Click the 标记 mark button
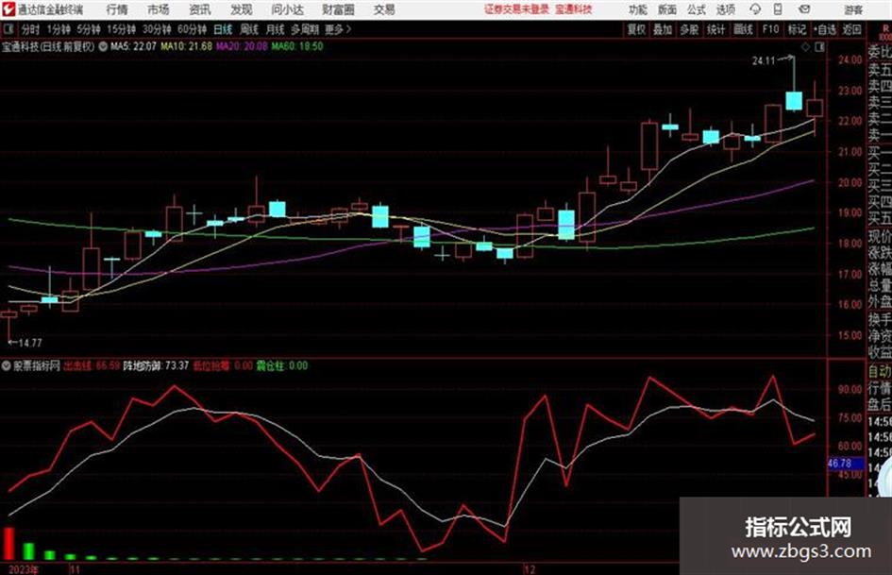892x575 pixels. tap(797, 29)
